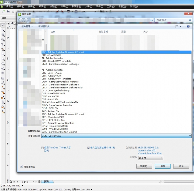Open the 點陣圖(B) menu

[x=77, y=6]
